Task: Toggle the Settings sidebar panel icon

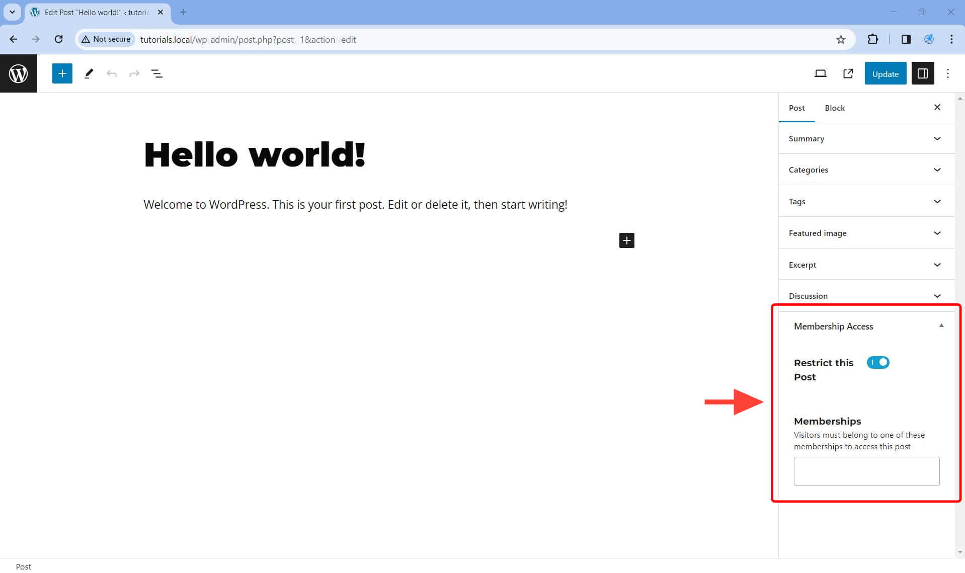Action: pos(922,74)
